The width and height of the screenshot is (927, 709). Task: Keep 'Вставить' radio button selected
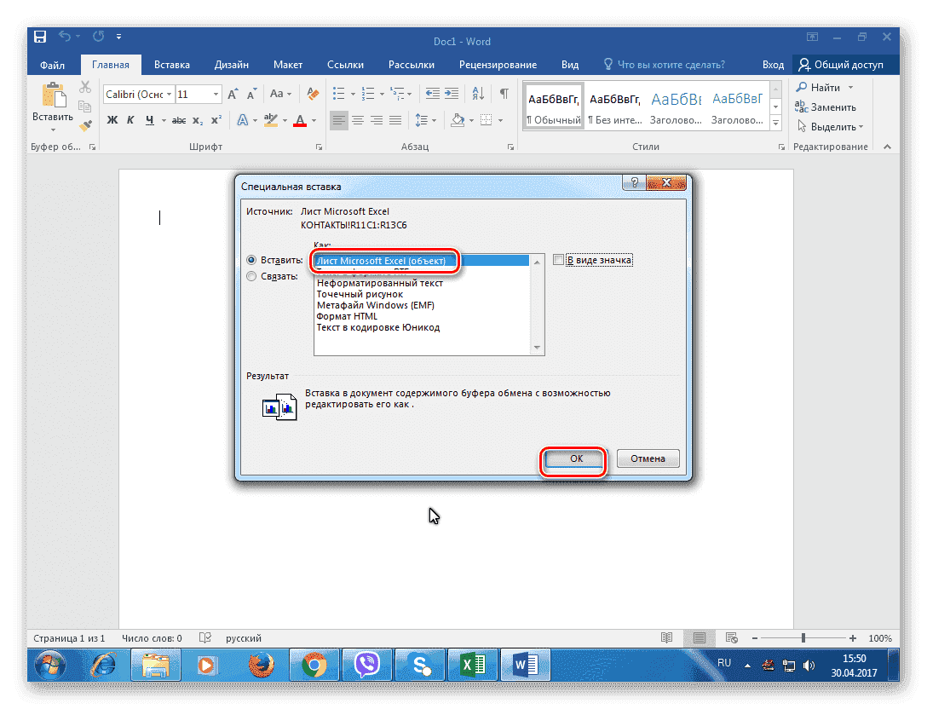click(251, 261)
